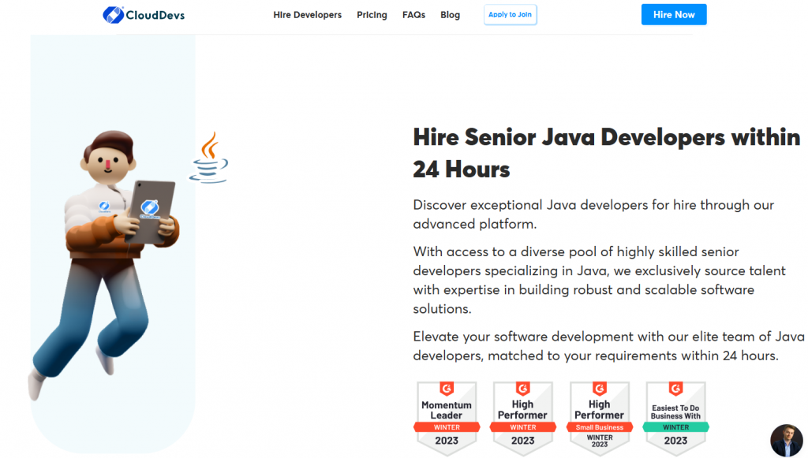Click the CloudDevs wordmark to go home
Viewport: 808px width, 458px height.
[154, 14]
